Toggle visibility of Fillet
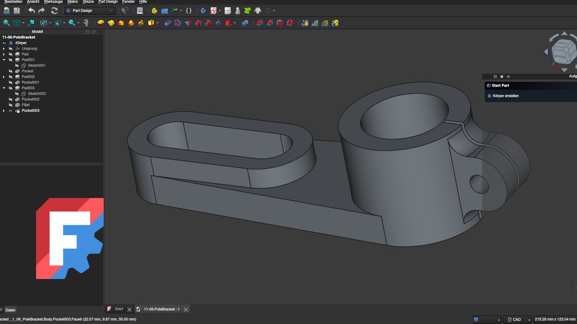The image size is (577, 324). pos(10,105)
